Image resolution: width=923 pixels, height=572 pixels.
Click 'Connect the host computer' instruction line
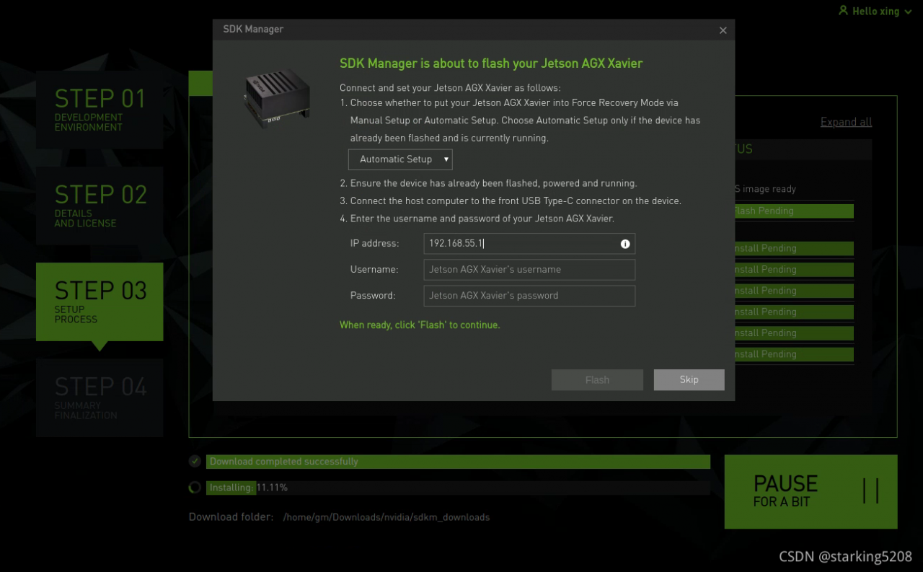pos(511,201)
